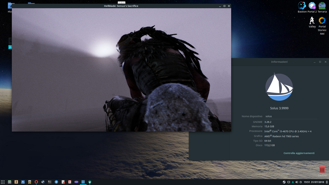Open the Terraria desktop shortcut
The image size is (329, 185).
coord(322,7)
